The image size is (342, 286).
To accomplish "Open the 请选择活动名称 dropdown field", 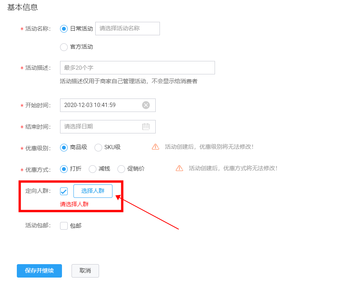I will pyautogui.click(x=127, y=28).
